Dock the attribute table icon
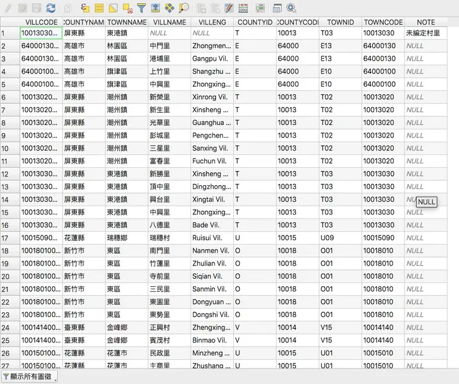 pos(277,8)
